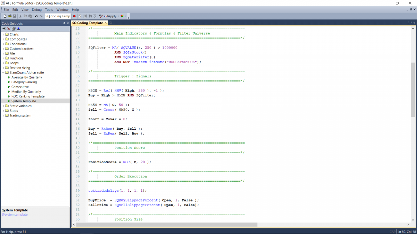Click the New formula file icon
Image resolution: width=417 pixels, height=234 pixels.
[x=5, y=16]
